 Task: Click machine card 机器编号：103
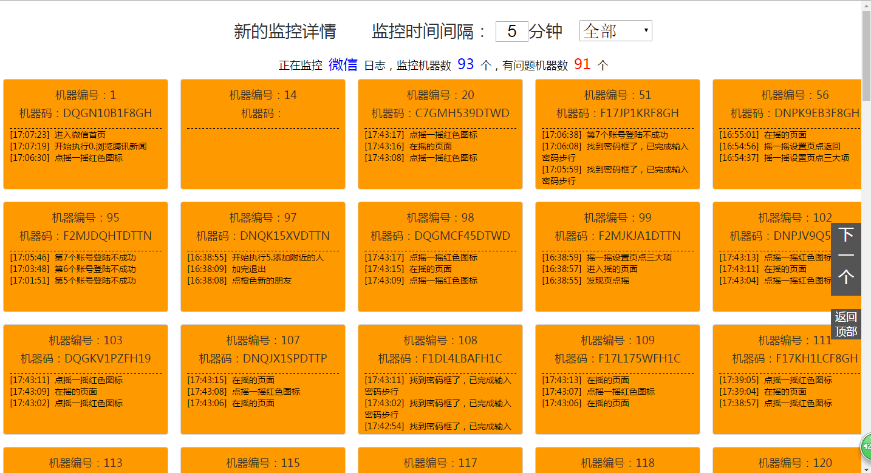[x=86, y=379]
